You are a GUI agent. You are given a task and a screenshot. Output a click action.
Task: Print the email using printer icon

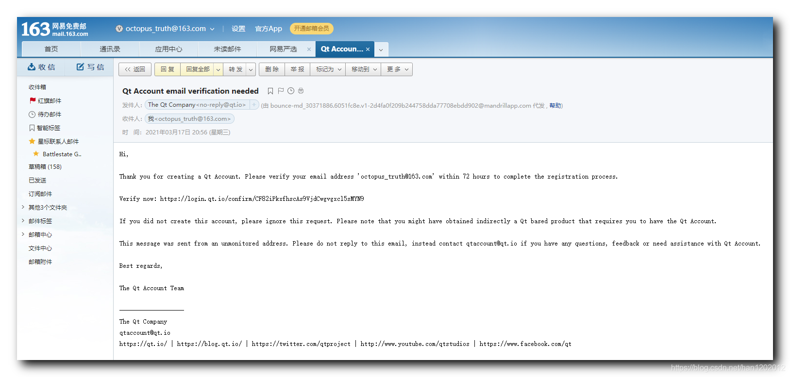[x=301, y=91]
